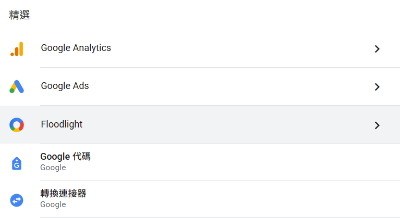
Task: Expand Google Ads using the right chevron
Action: pos(378,87)
